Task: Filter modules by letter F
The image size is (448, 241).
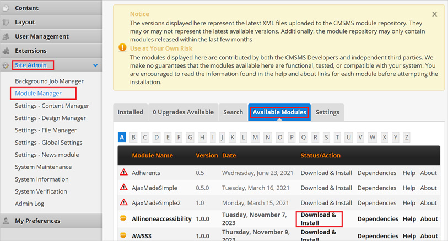Action: point(179,137)
